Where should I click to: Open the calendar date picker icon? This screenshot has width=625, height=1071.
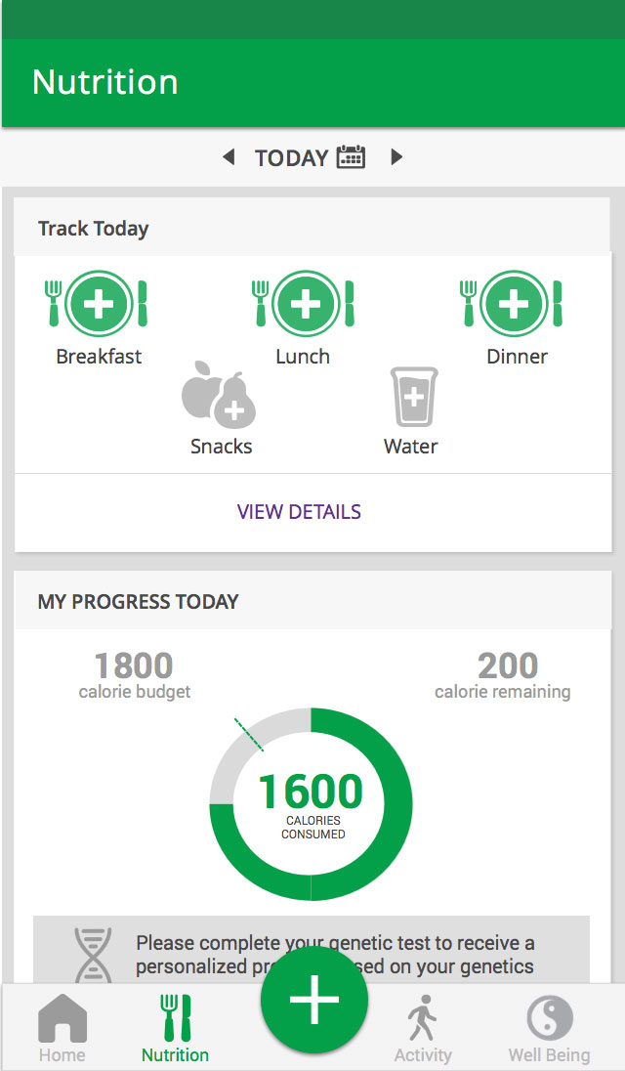click(351, 157)
